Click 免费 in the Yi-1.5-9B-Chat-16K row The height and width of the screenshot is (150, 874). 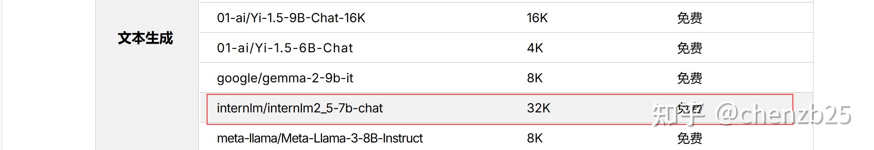coord(689,18)
